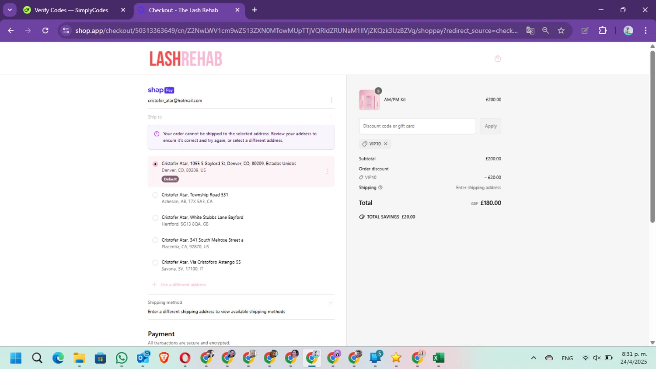The height and width of the screenshot is (369, 656).
Task: Open a new browser tab
Action: pos(255,10)
